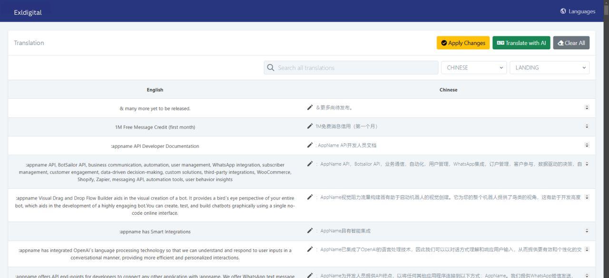Click pencil icon for 'offers API end-points' row
609x278 pixels.
point(310,275)
